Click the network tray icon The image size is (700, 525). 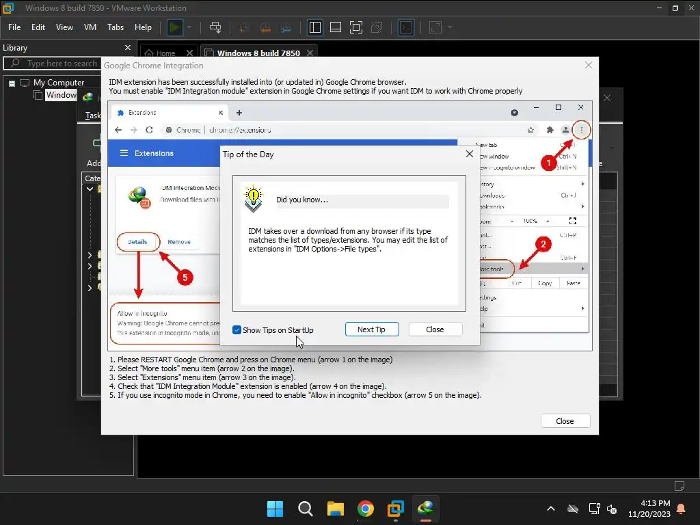tap(594, 509)
